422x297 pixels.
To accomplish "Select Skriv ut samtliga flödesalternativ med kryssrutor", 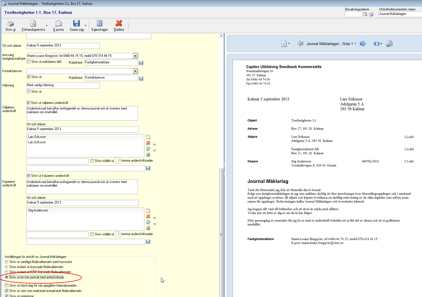I will pos(6,262).
